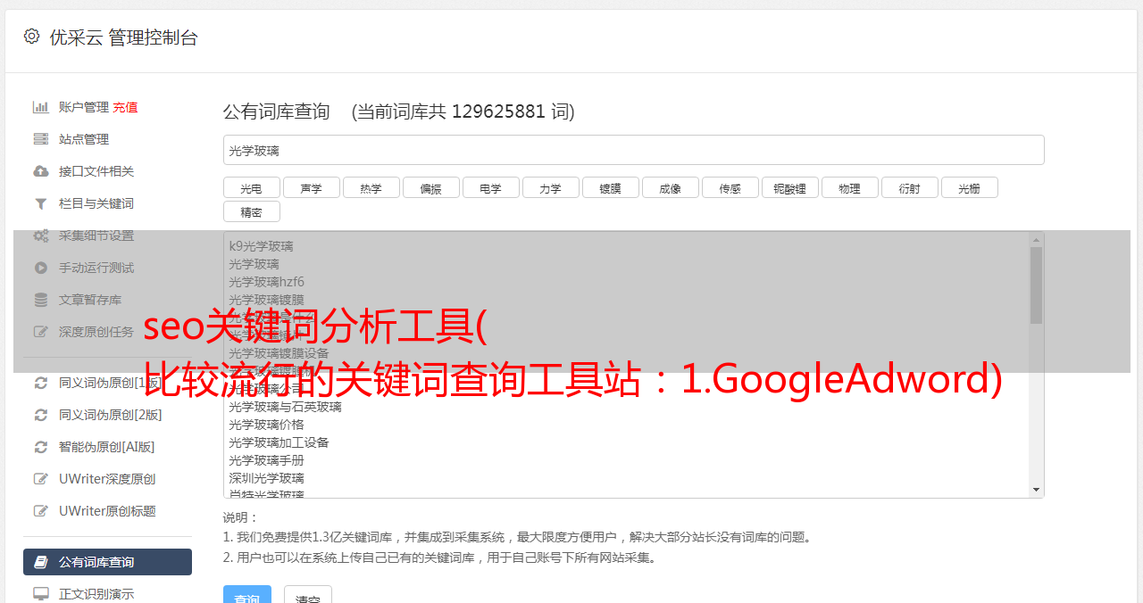Select the 光学玻璃手册 result line

pos(266,460)
